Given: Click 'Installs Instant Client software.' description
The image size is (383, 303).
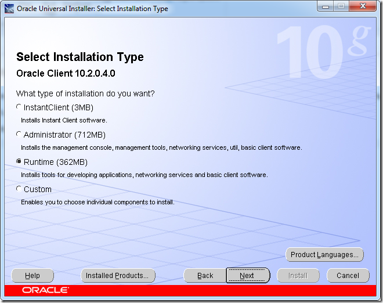Looking at the screenshot, I should point(64,120).
